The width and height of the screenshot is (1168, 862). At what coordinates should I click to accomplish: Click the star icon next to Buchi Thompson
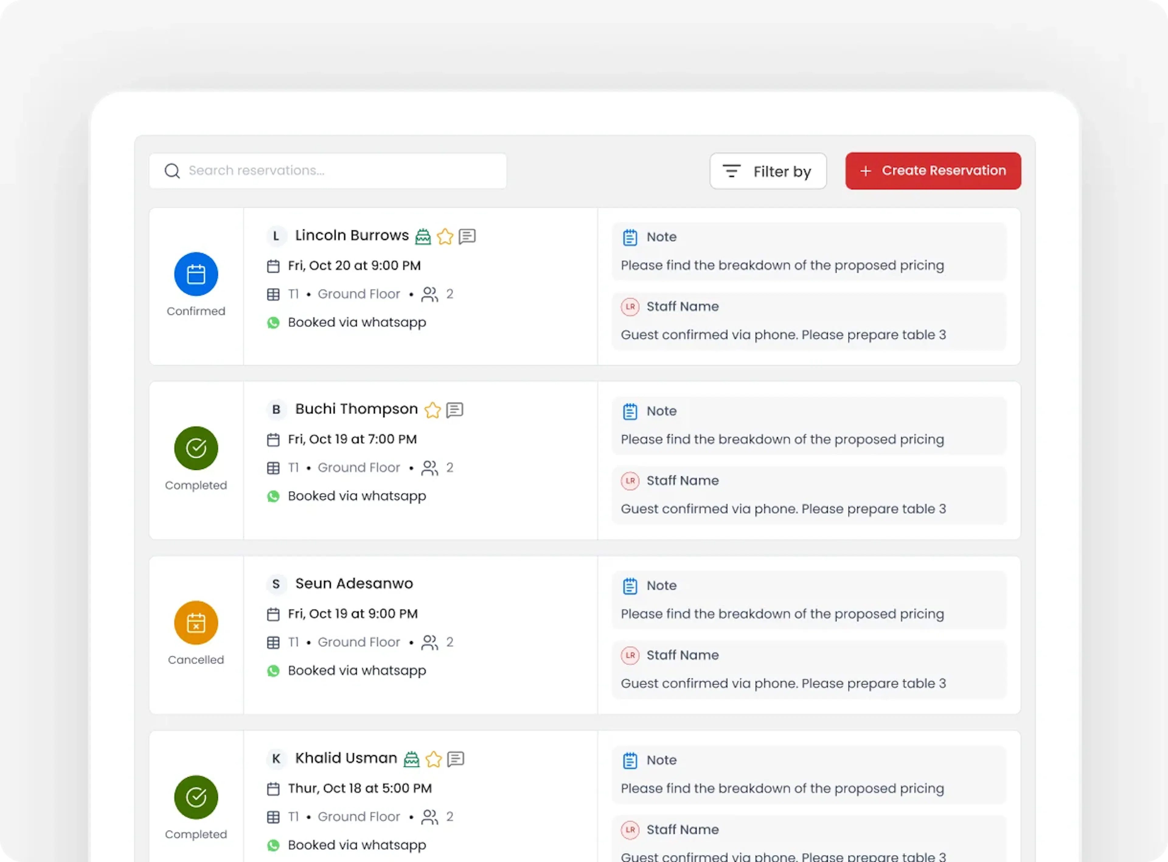click(433, 411)
